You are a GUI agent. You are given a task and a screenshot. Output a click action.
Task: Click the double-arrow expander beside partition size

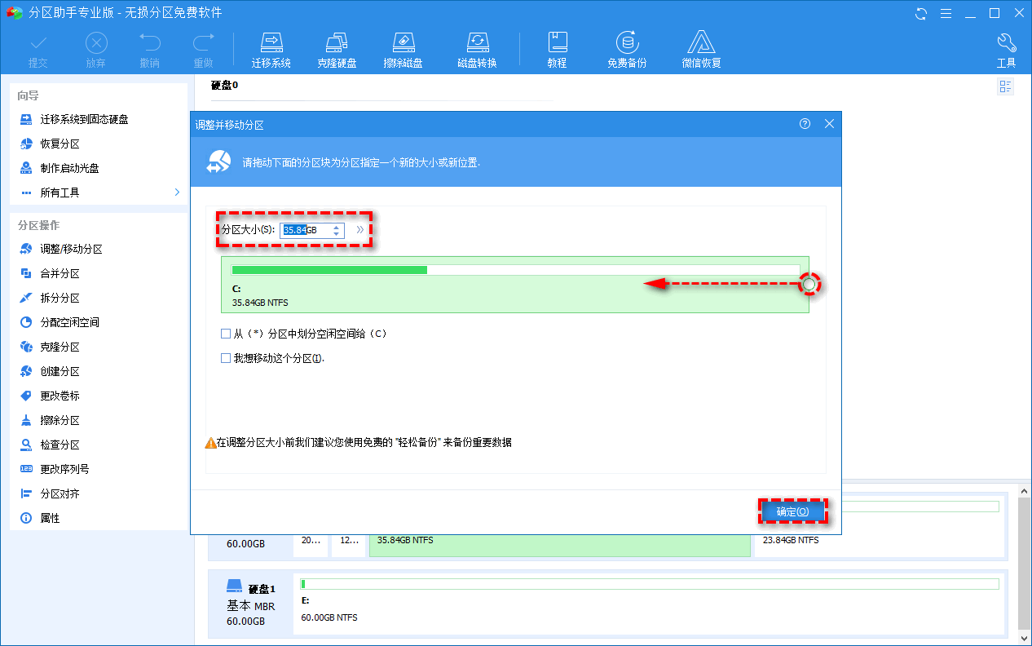tap(359, 230)
